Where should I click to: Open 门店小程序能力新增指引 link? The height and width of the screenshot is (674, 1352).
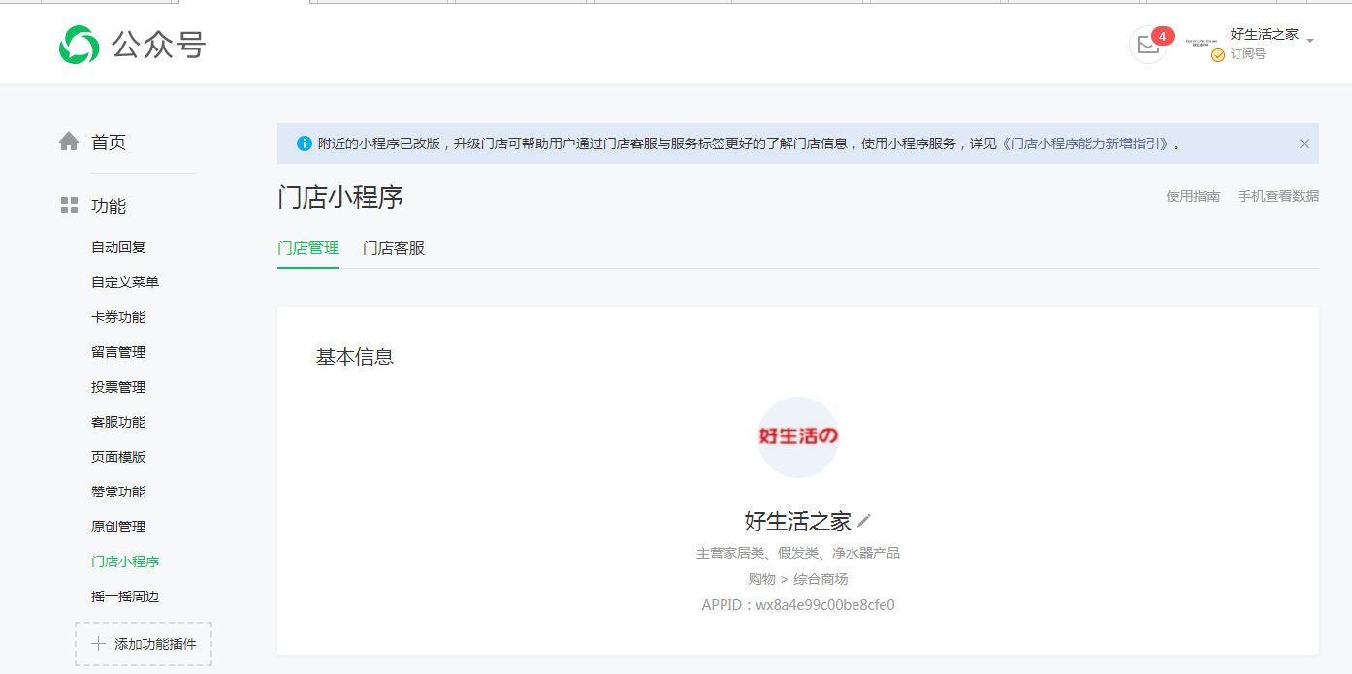1084,144
